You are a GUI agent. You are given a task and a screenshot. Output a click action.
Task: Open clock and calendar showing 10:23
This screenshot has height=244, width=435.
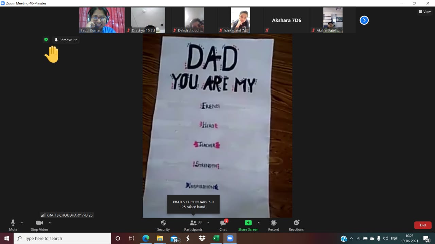pos(410,239)
